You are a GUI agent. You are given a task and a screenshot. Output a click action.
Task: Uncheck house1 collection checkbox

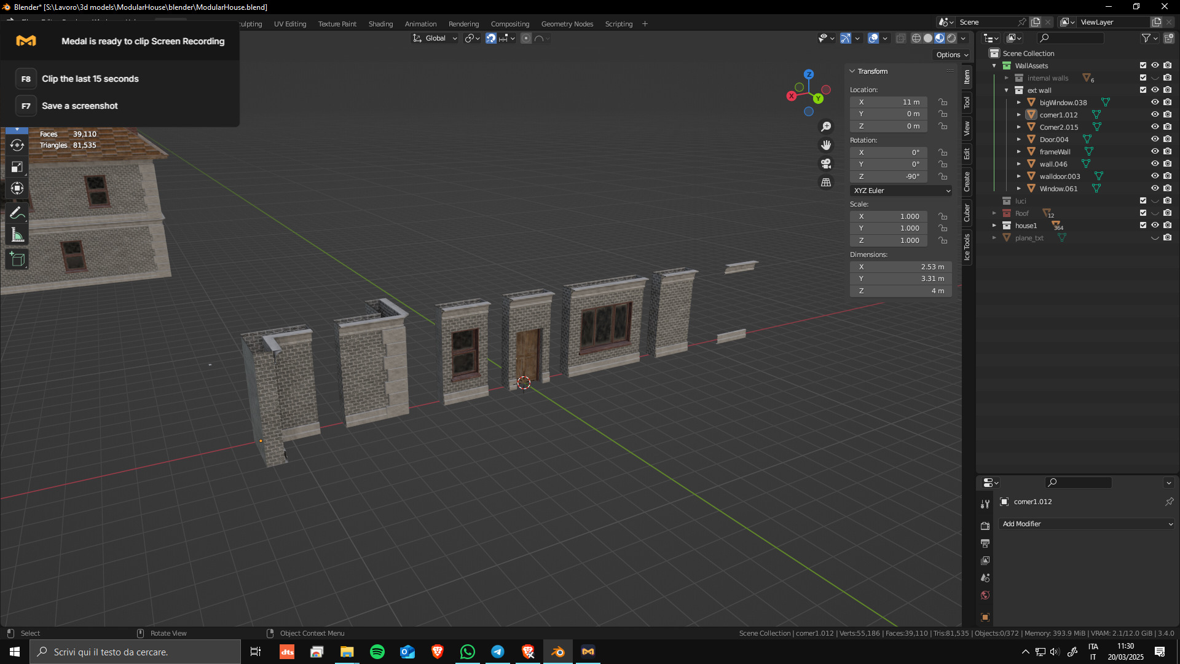pyautogui.click(x=1143, y=225)
